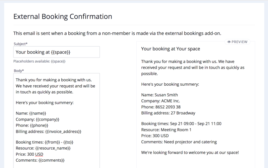
Task: Click the Subject* field label
Action: pos(20,44)
